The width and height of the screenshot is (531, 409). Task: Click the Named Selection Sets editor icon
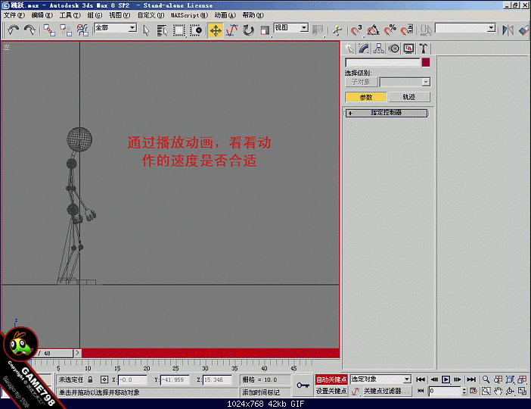(425, 30)
